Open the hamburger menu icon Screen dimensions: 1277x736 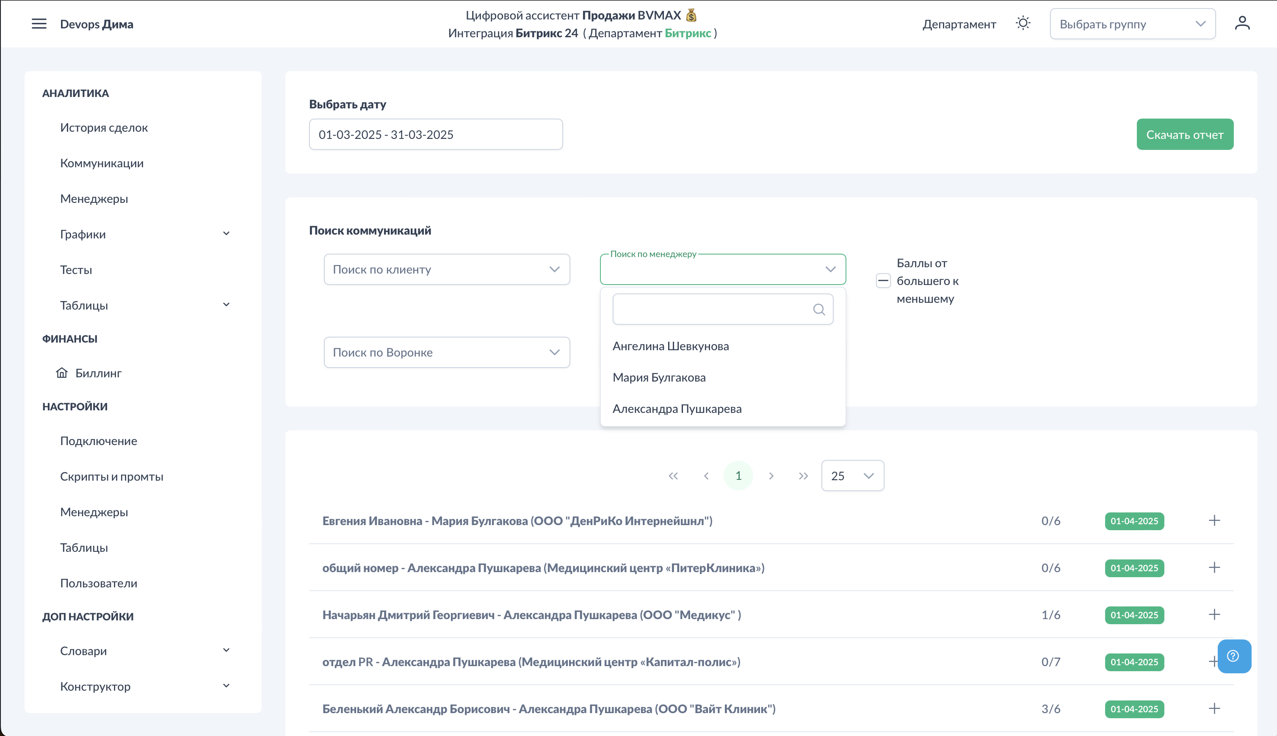(39, 24)
